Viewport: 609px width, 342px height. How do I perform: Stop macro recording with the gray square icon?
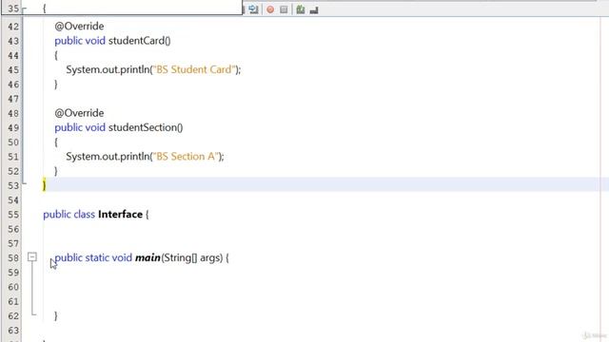284,9
